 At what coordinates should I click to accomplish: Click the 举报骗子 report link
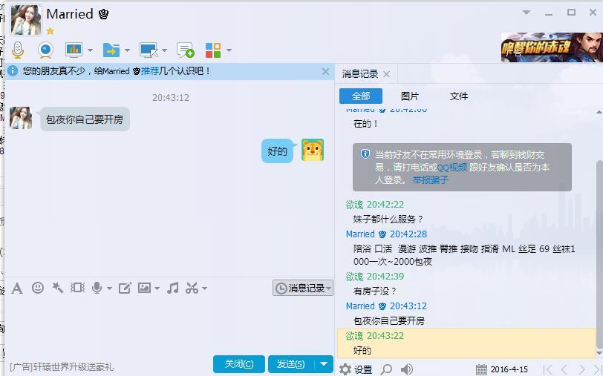[x=430, y=179]
